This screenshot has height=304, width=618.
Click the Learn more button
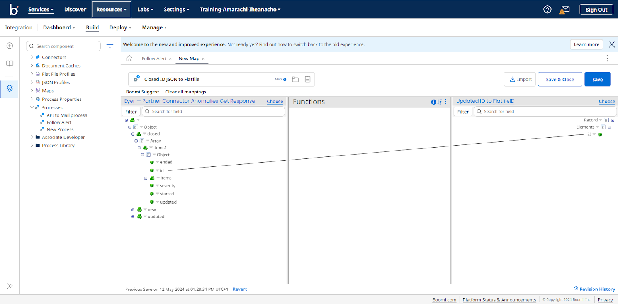(x=586, y=44)
